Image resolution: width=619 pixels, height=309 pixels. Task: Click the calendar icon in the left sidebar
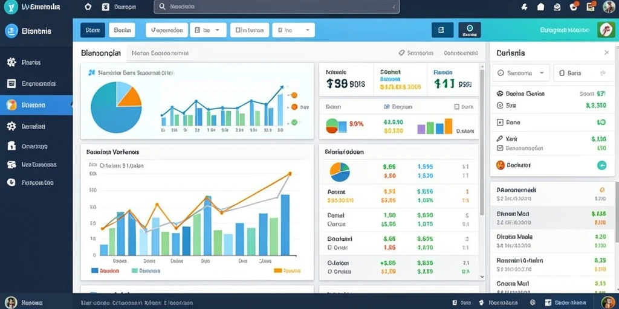coord(11,83)
